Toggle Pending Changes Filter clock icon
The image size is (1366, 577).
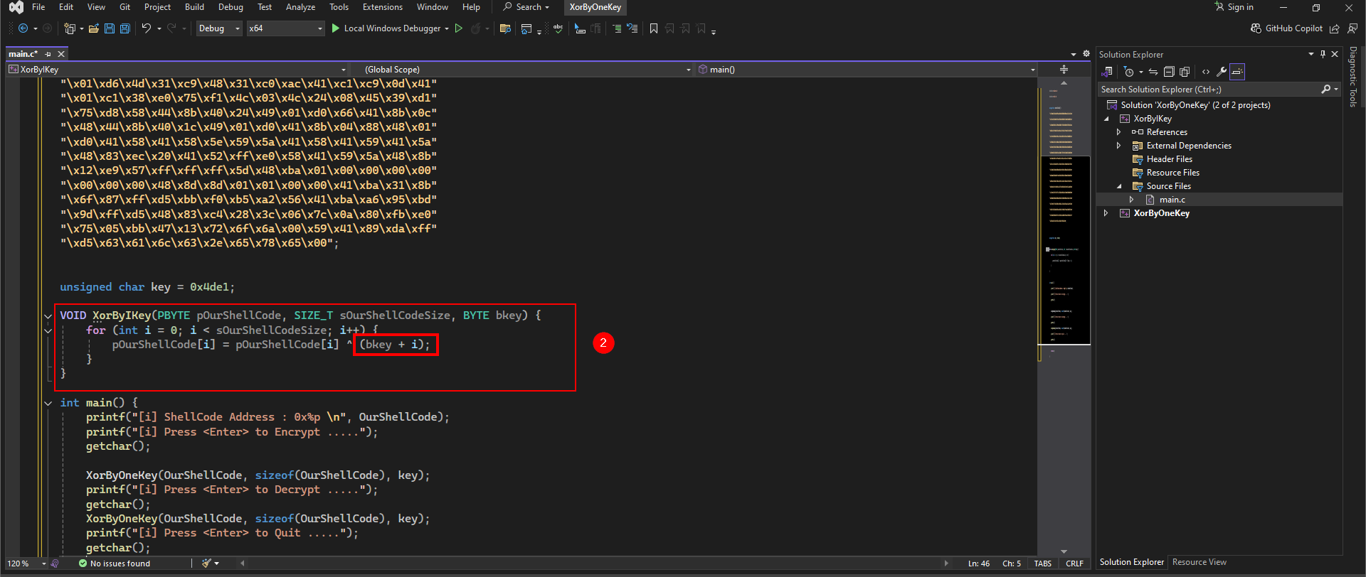coord(1129,72)
